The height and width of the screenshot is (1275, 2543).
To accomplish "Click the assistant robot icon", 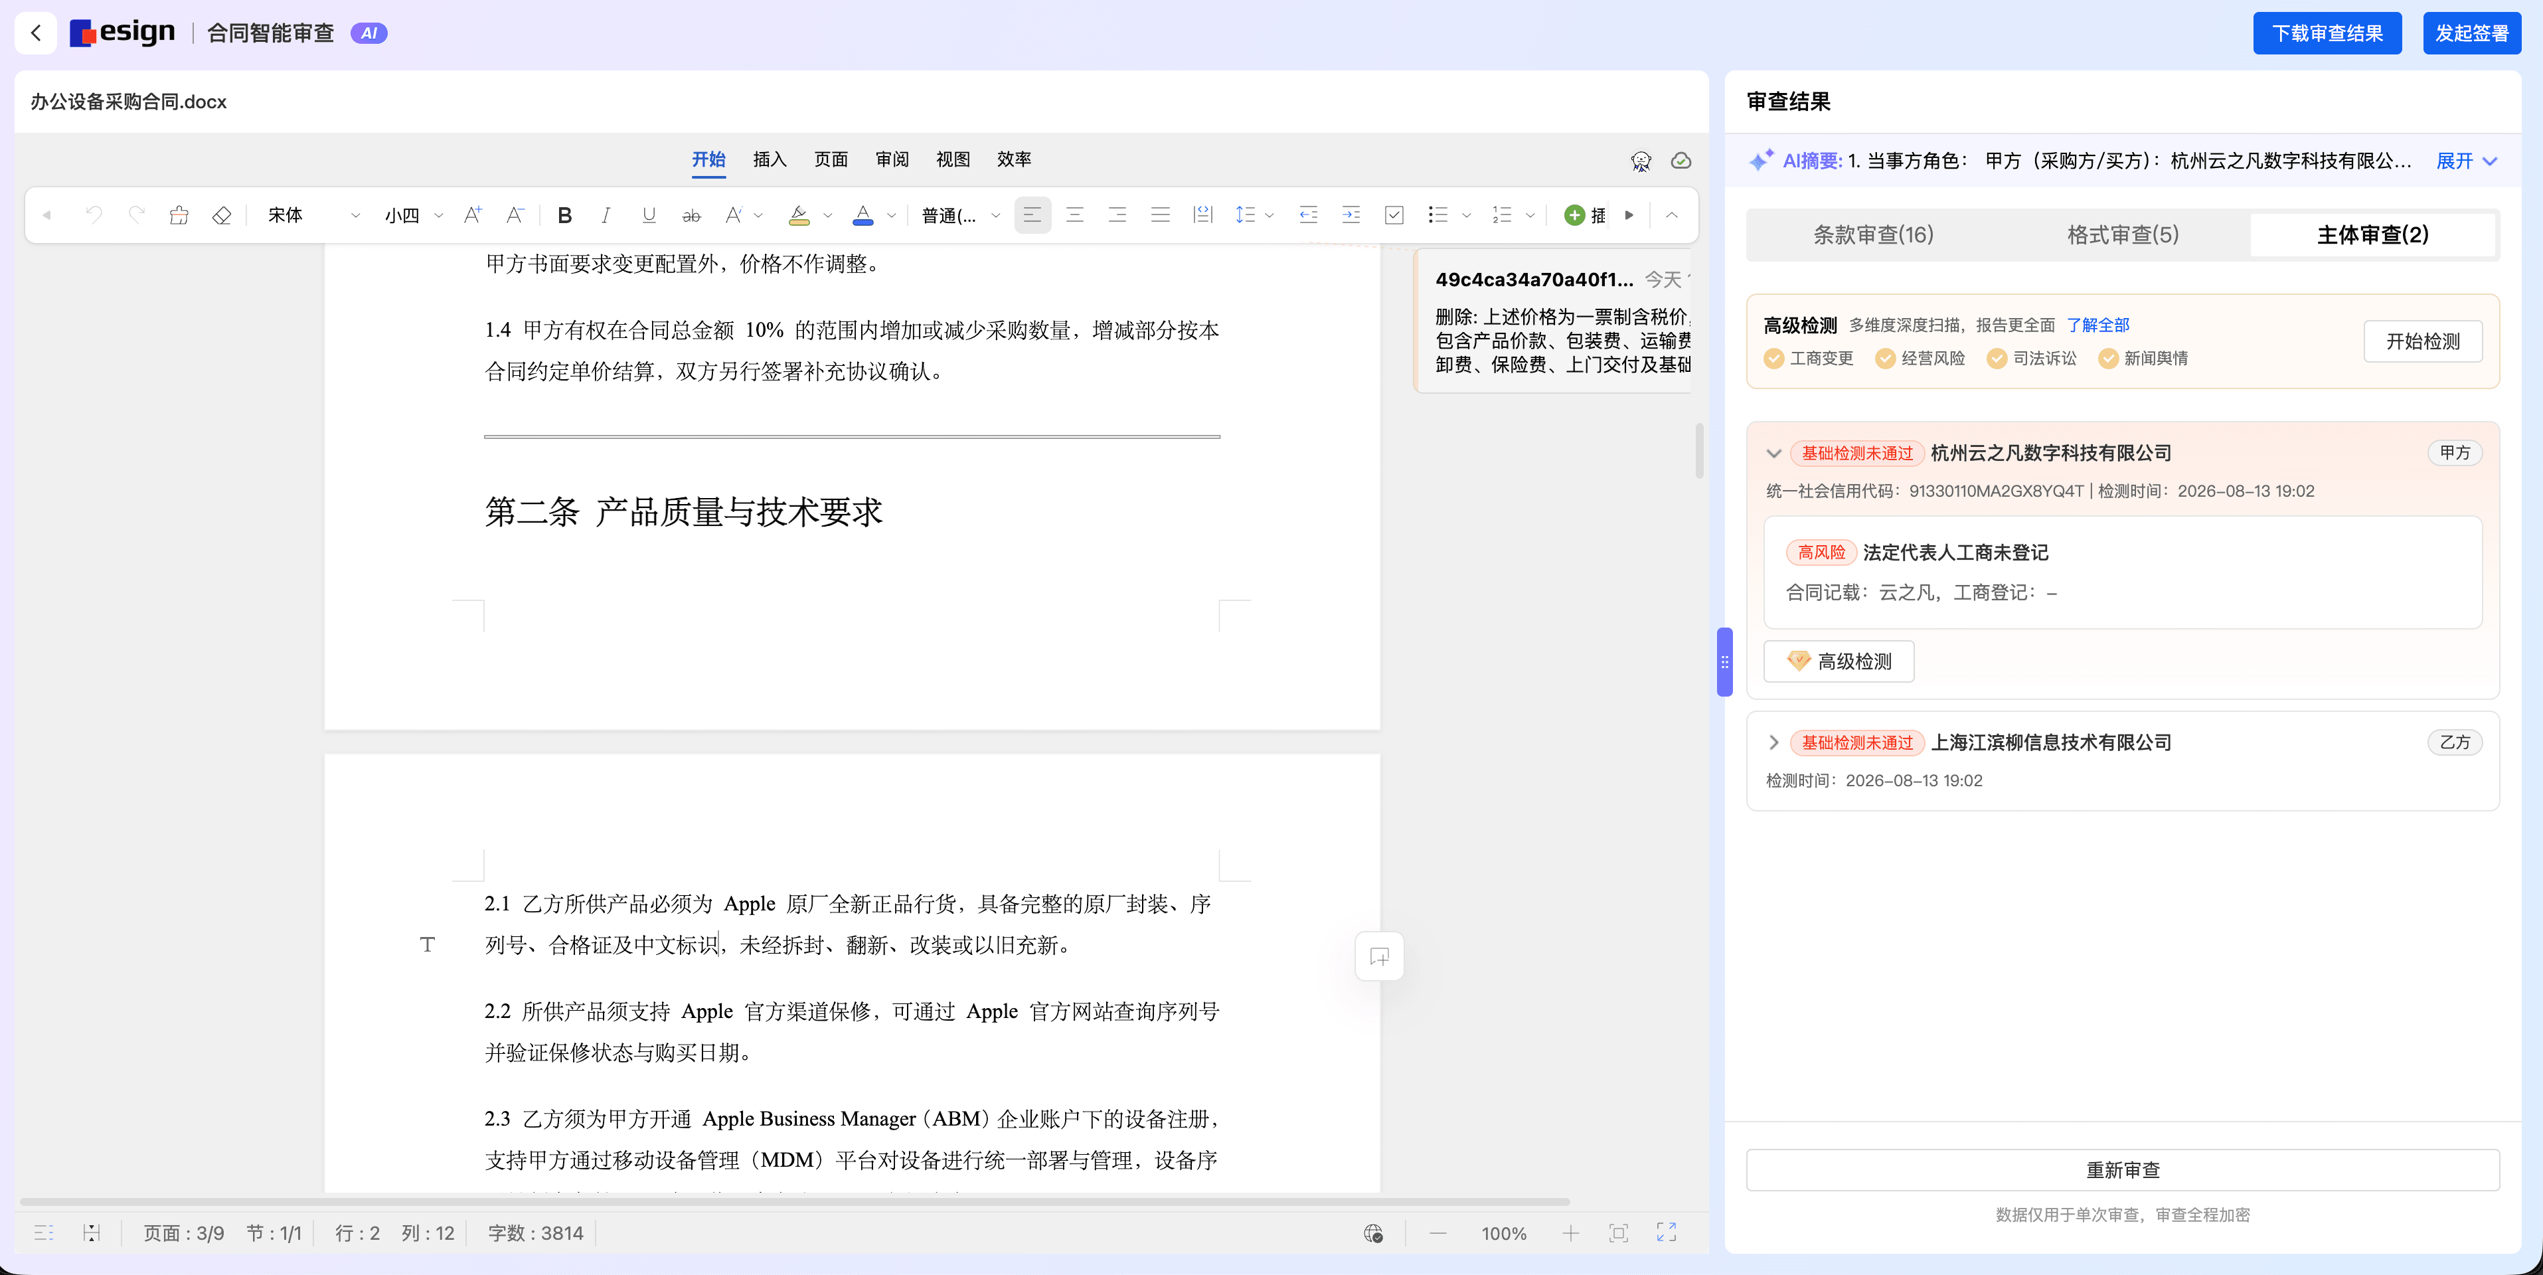I will [x=1641, y=161].
